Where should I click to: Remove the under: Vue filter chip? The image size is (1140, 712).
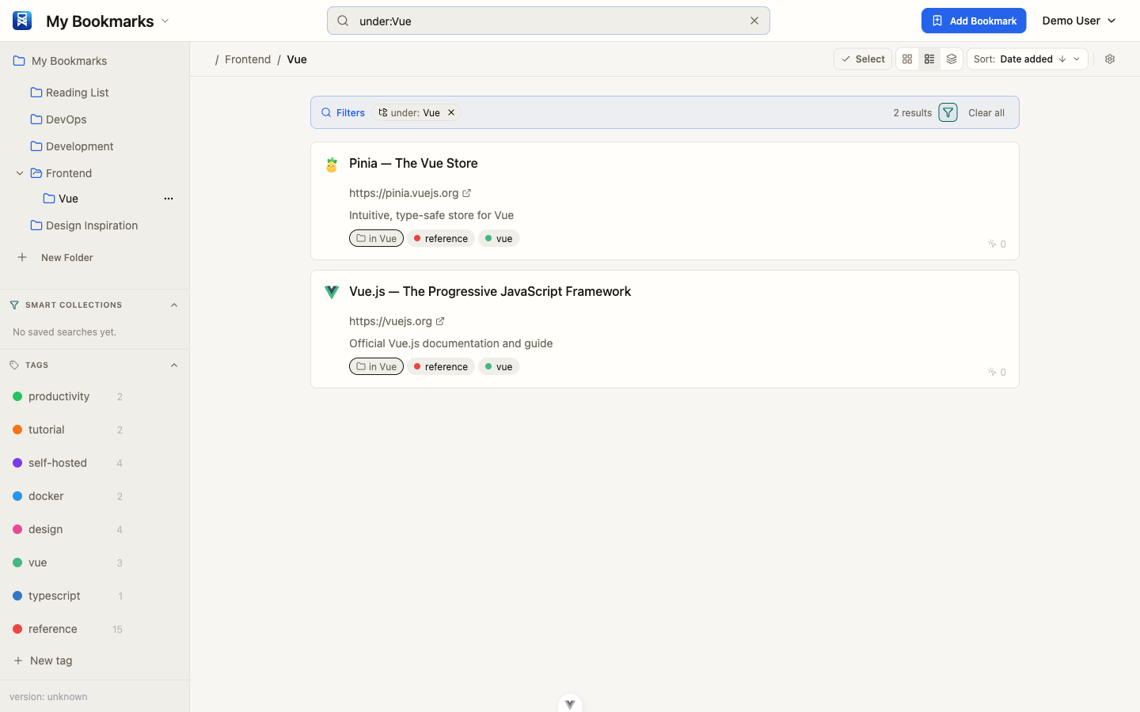(x=451, y=112)
